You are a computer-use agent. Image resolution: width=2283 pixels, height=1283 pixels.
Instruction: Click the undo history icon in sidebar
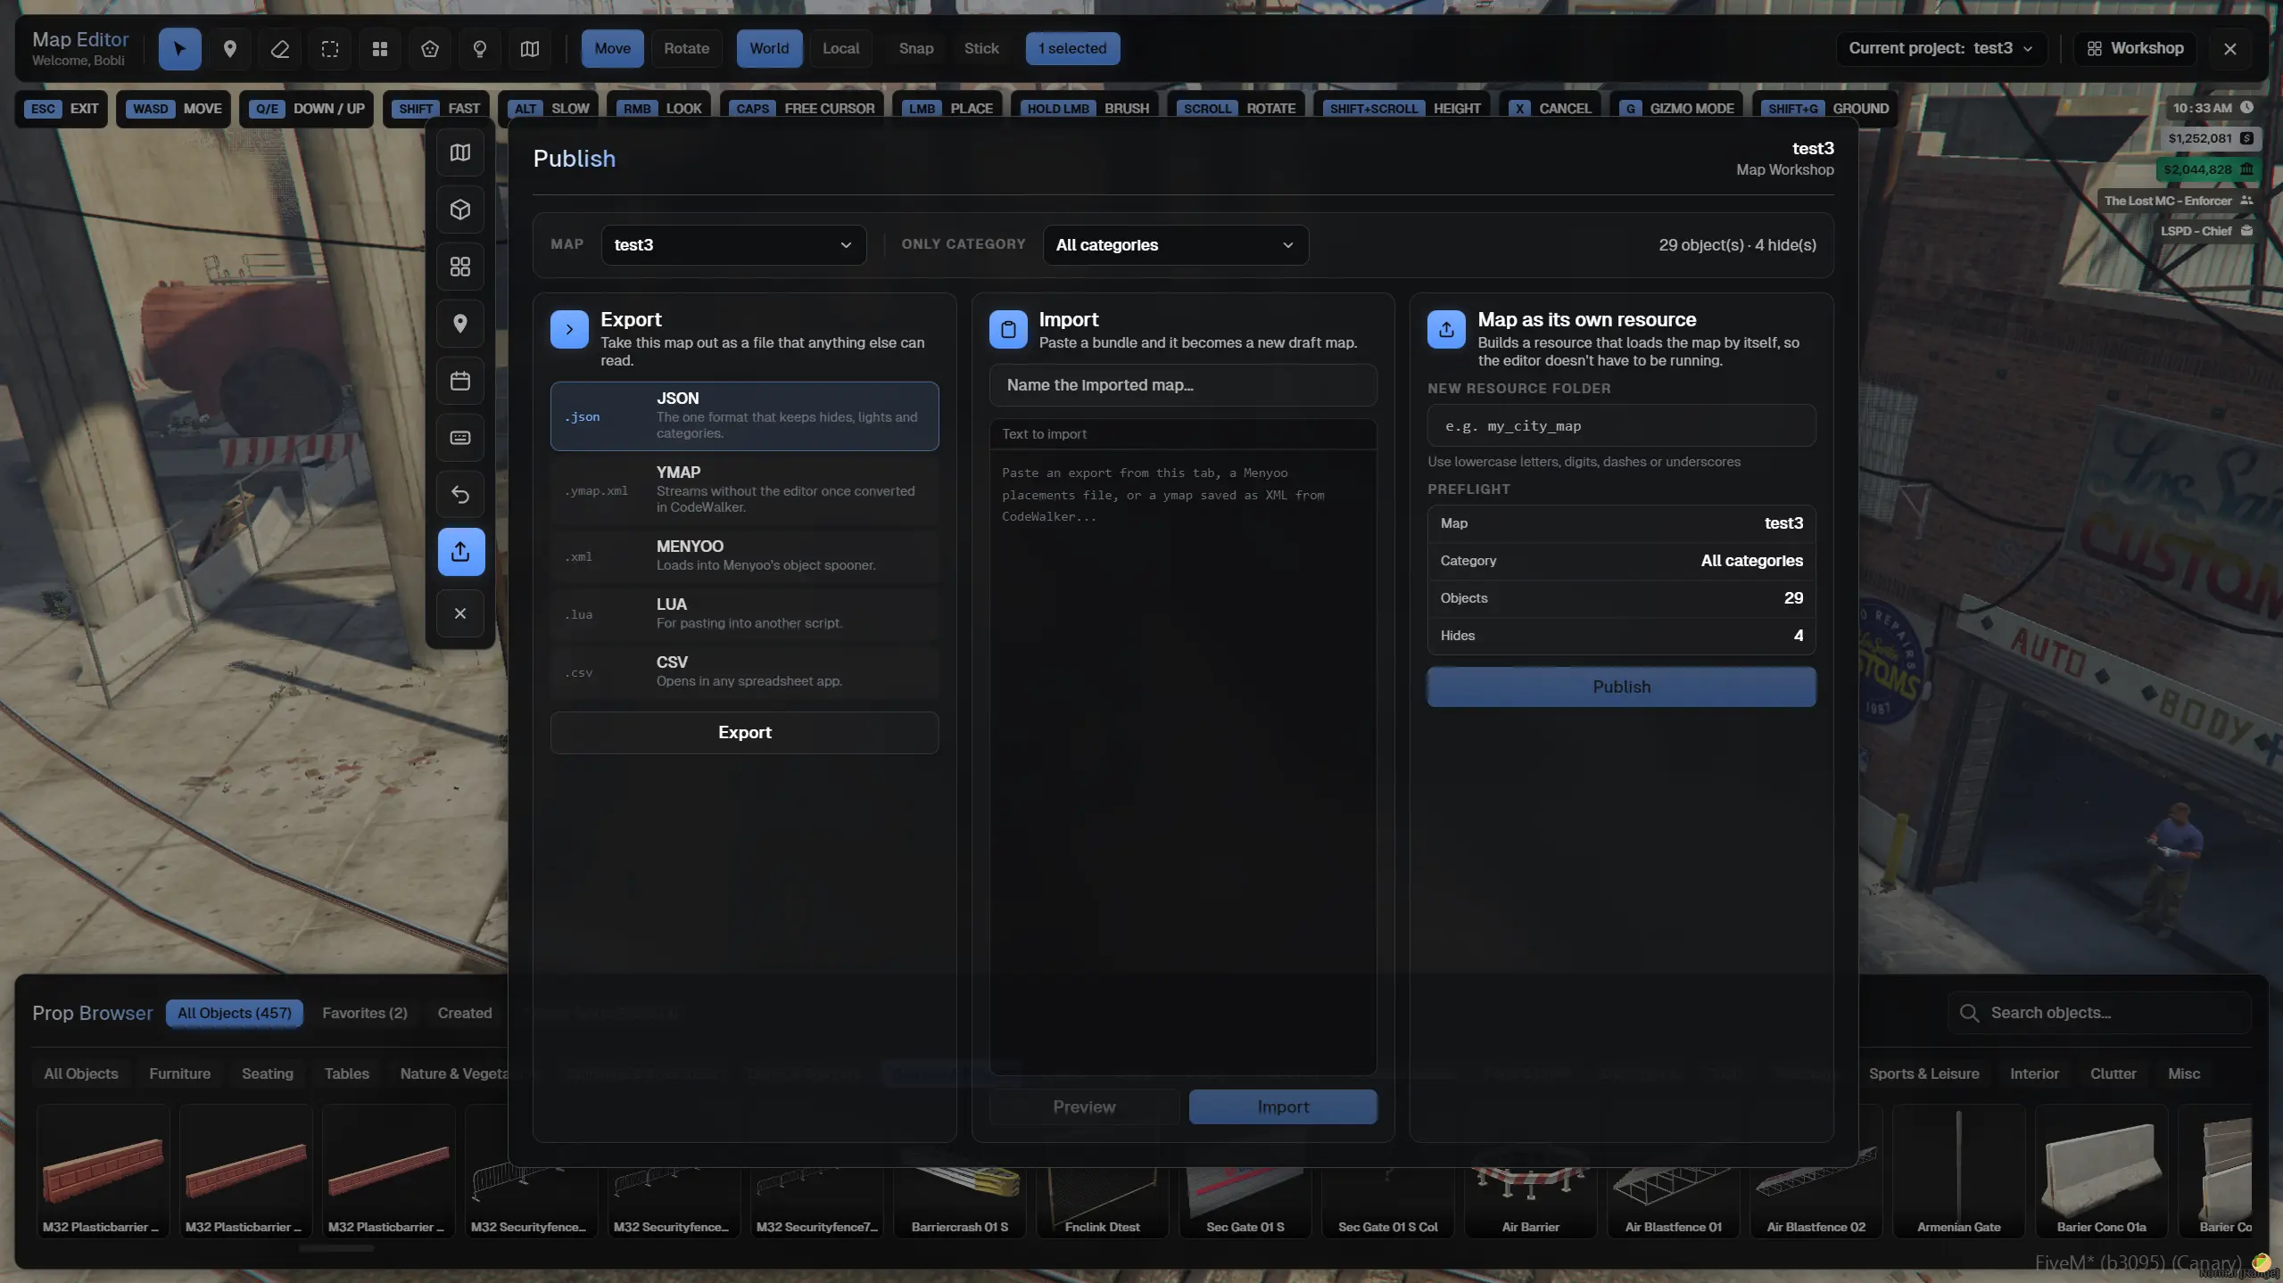[x=460, y=495]
